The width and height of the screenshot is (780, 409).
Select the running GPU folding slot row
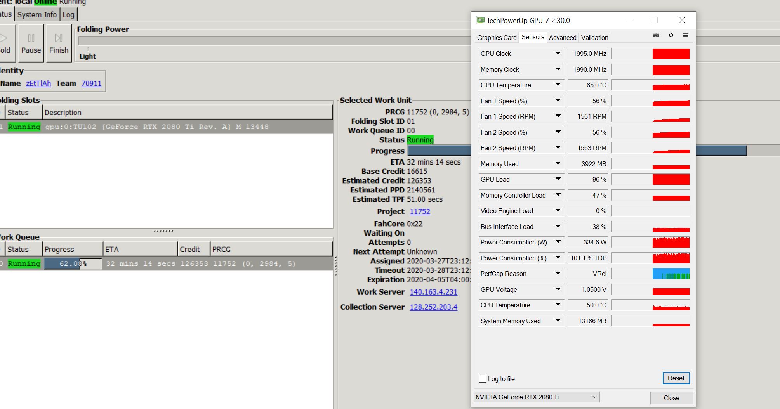166,127
